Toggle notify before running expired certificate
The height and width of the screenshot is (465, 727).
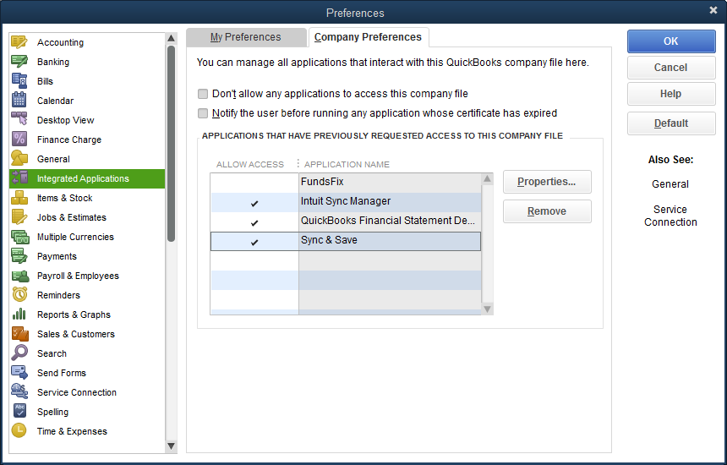coord(203,113)
